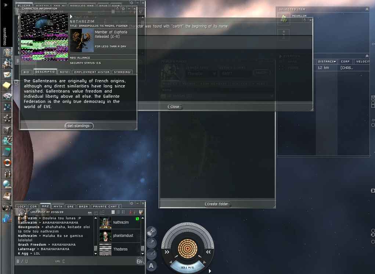Click the ship speed gauge showing 83.1 m/s
Image resolution: width=375 pixels, height=274 pixels.
(187, 267)
